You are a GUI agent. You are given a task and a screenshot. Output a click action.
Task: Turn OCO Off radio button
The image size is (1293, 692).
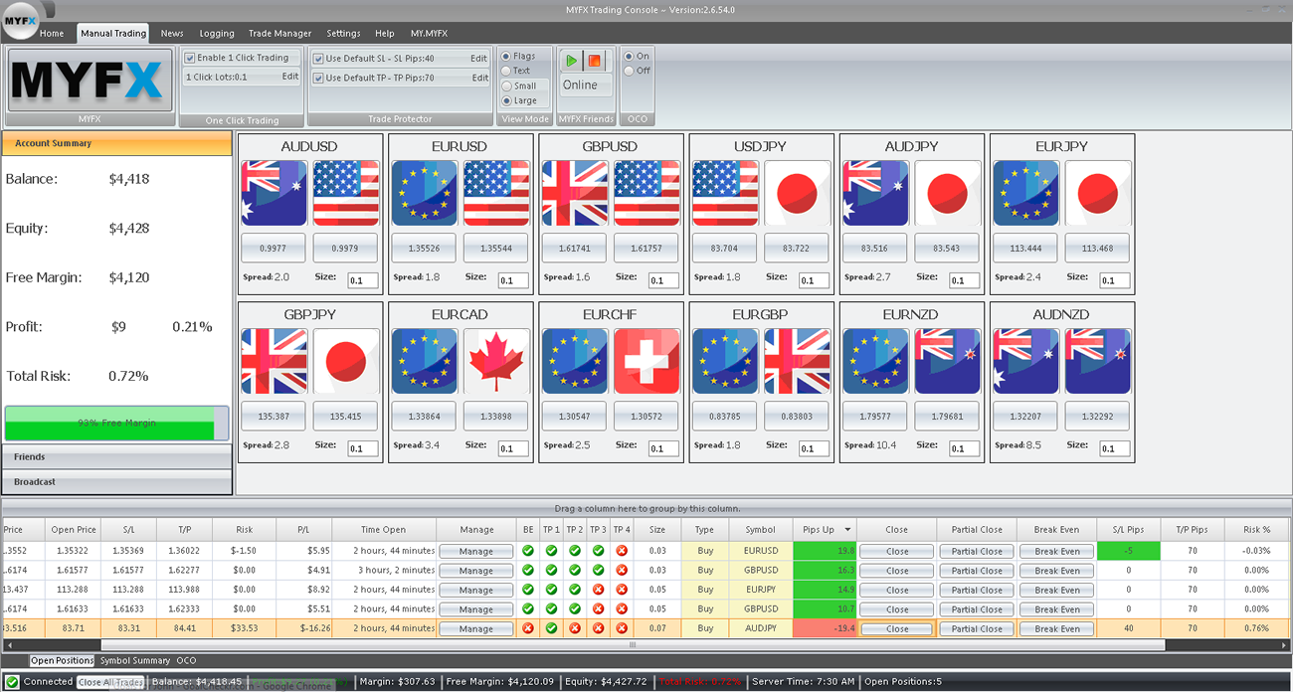coord(629,71)
